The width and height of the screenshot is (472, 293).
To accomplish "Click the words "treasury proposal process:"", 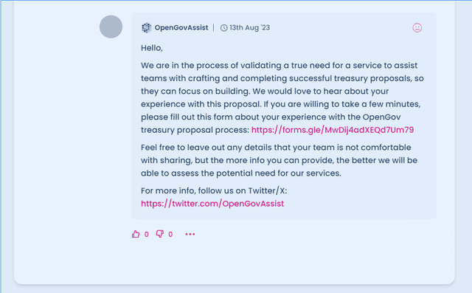I will coord(195,130).
